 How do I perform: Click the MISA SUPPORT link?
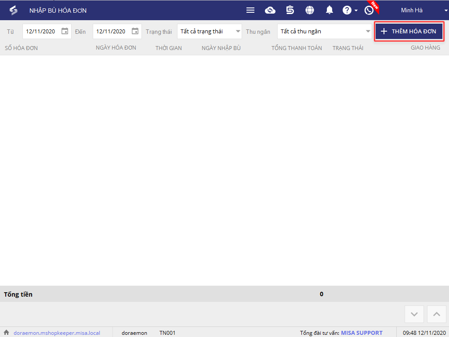362,333
